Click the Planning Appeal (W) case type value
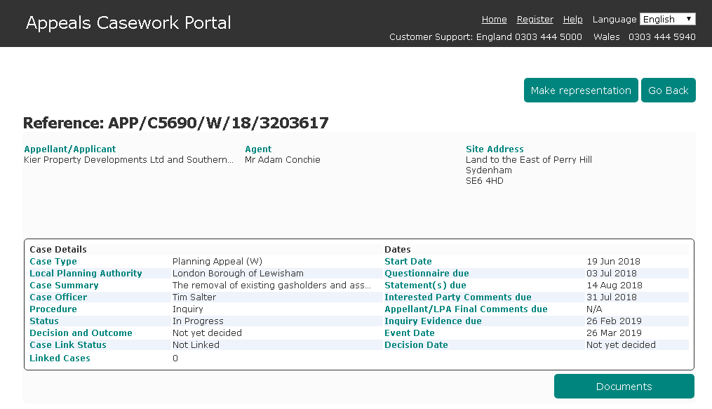Screen dimensions: 712x409 pos(217,262)
